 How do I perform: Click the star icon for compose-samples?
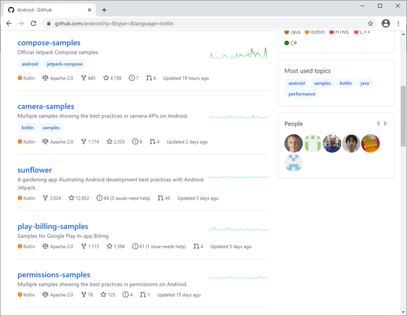pyautogui.click(x=106, y=78)
